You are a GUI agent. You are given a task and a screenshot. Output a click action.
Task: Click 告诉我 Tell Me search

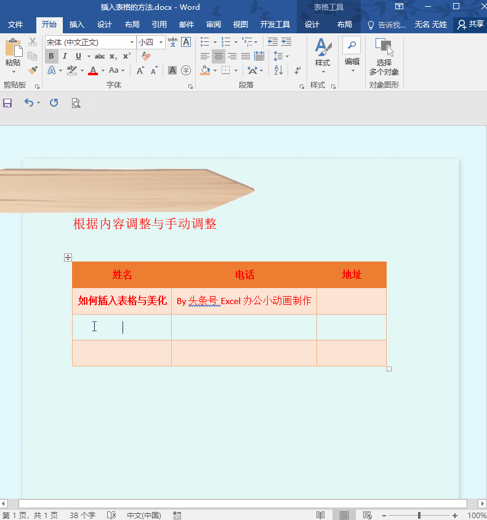387,25
